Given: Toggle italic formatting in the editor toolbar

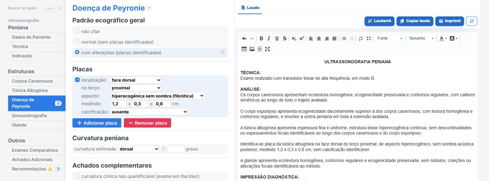Looking at the screenshot, I should [269, 39].
